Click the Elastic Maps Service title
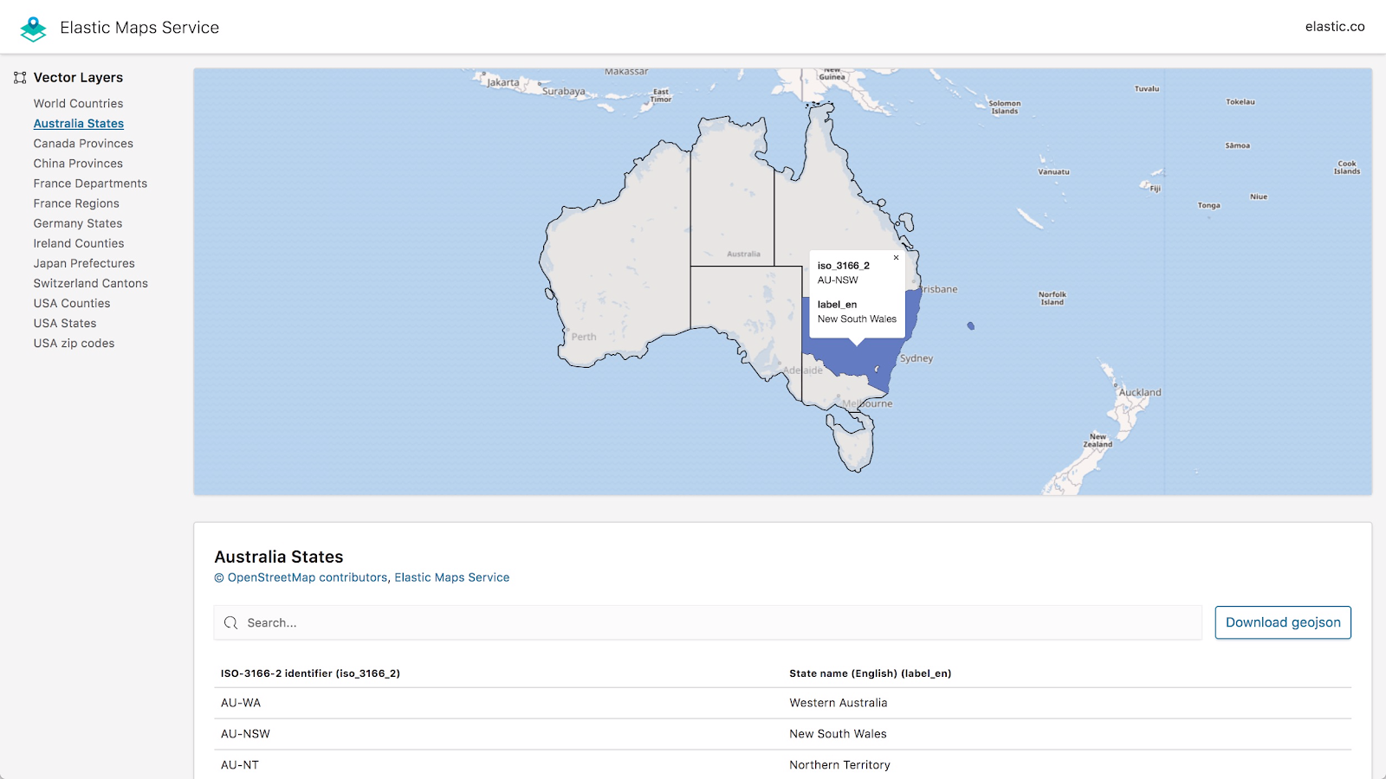The height and width of the screenshot is (779, 1386). tap(139, 28)
